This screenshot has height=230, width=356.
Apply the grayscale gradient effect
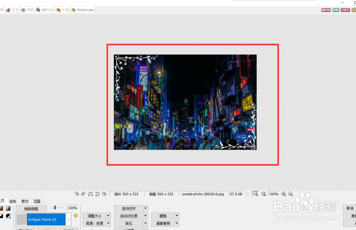pyautogui.click(x=8, y=208)
